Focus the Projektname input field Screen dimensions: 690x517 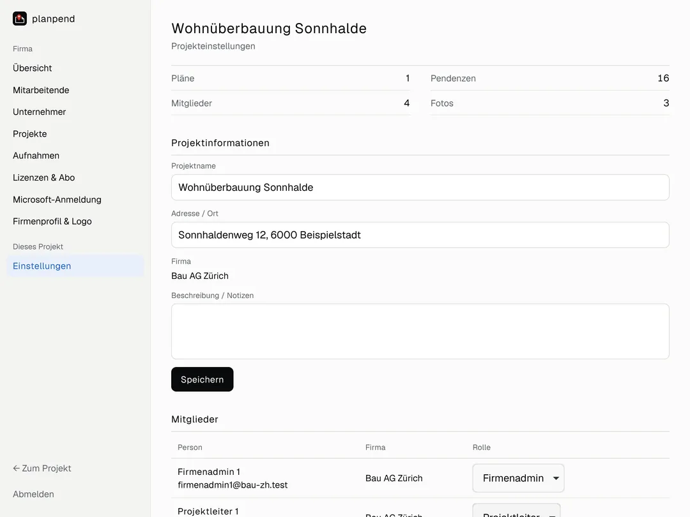(x=420, y=187)
